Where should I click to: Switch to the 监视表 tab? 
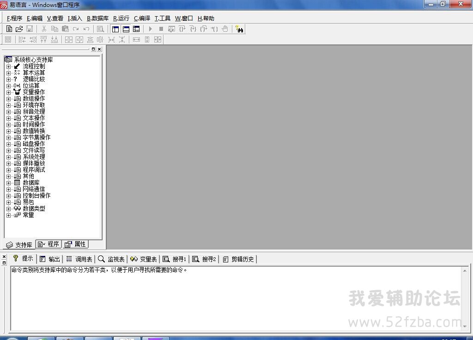click(x=111, y=259)
